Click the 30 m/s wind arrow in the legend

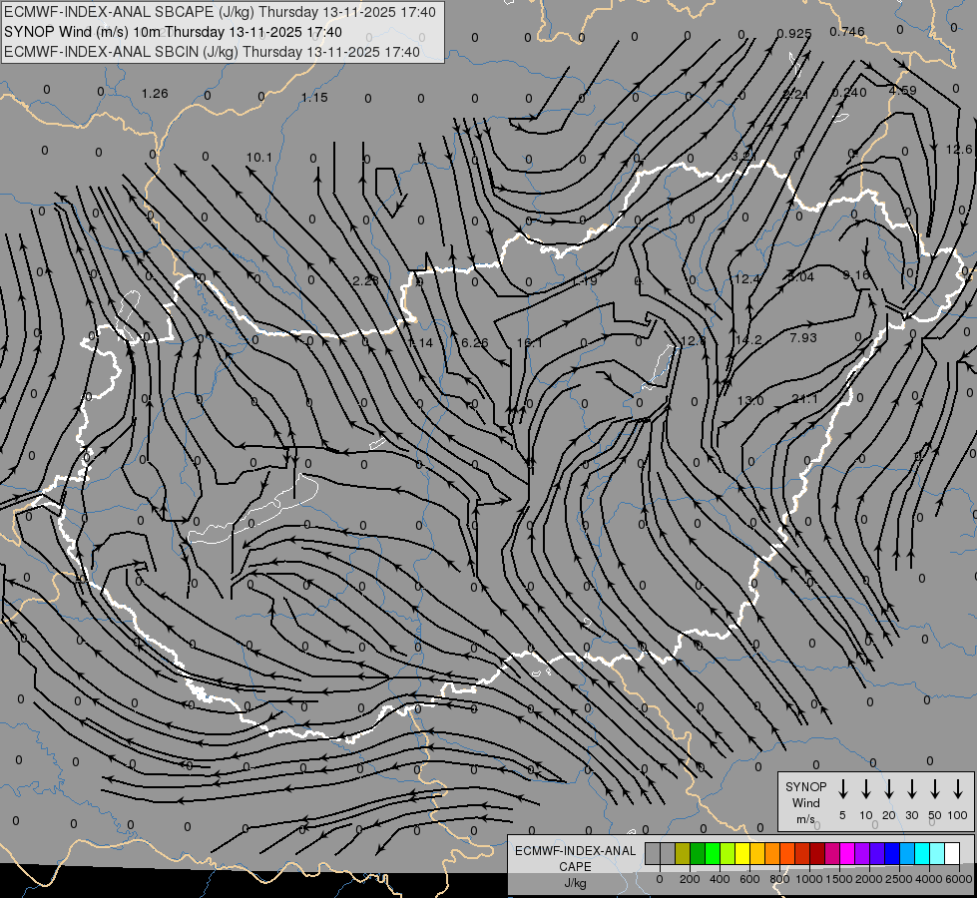pos(911,789)
